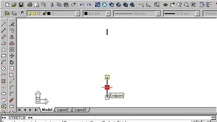Viewport: 217px width, 122px height.
Task: Select the Array modify tool
Action: 12,49
